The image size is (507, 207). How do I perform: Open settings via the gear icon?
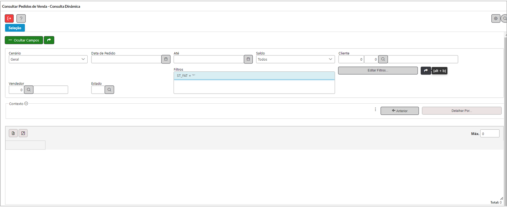click(x=496, y=18)
